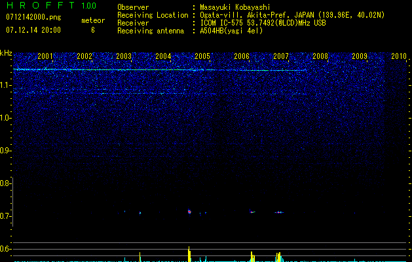The height and width of the screenshot is (262, 412).
Task: Click frequency axis label 1.0
Action: (x=5, y=118)
